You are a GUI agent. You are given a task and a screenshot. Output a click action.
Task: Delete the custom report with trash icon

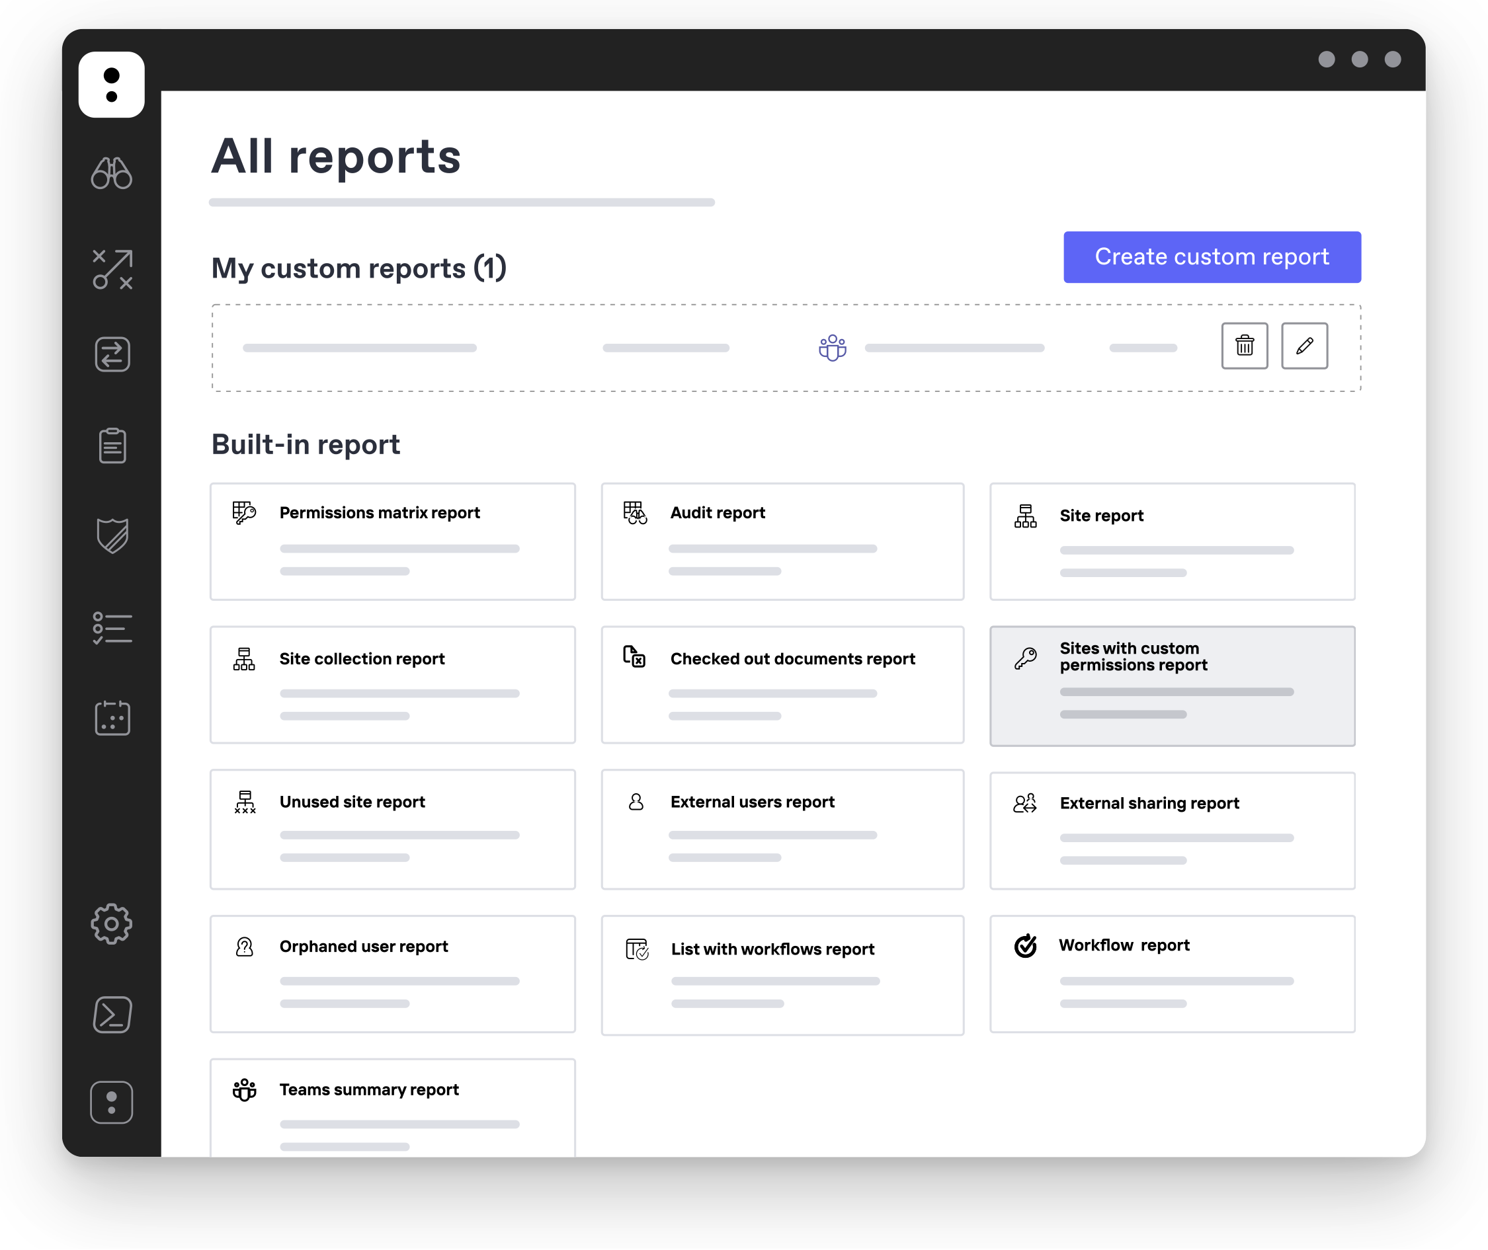click(x=1244, y=346)
